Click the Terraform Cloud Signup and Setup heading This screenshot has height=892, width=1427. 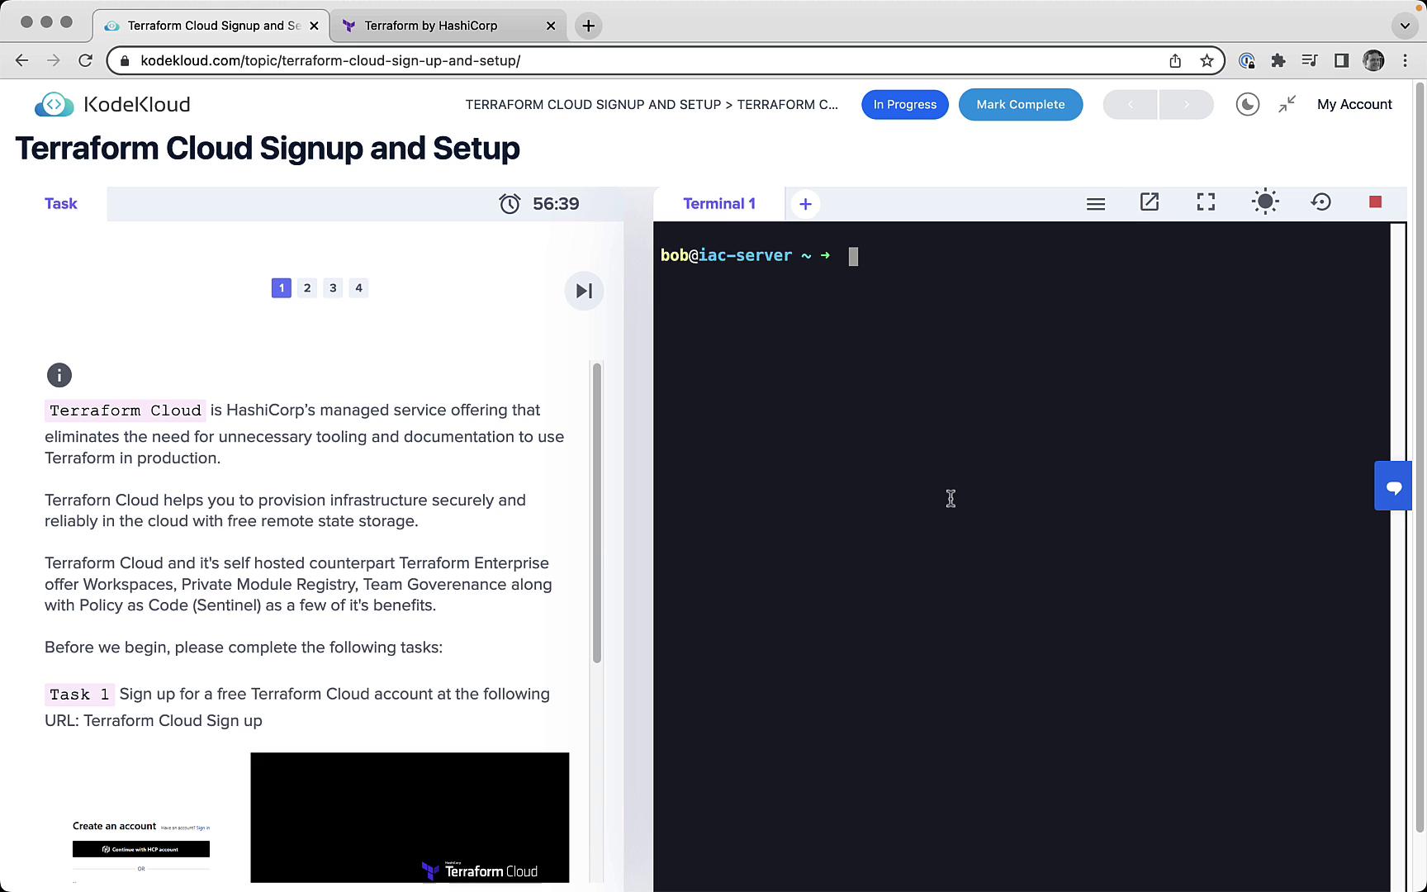click(x=268, y=149)
